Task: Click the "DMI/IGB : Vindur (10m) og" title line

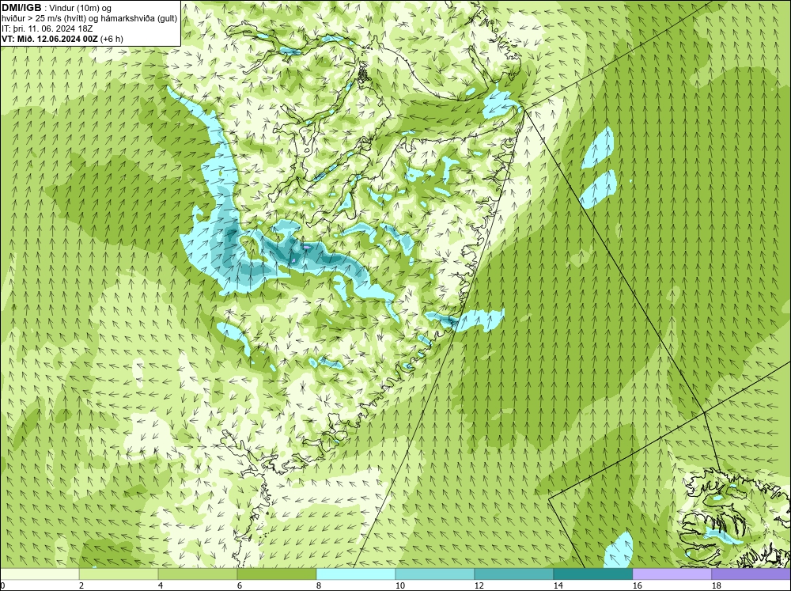Action: coord(56,8)
